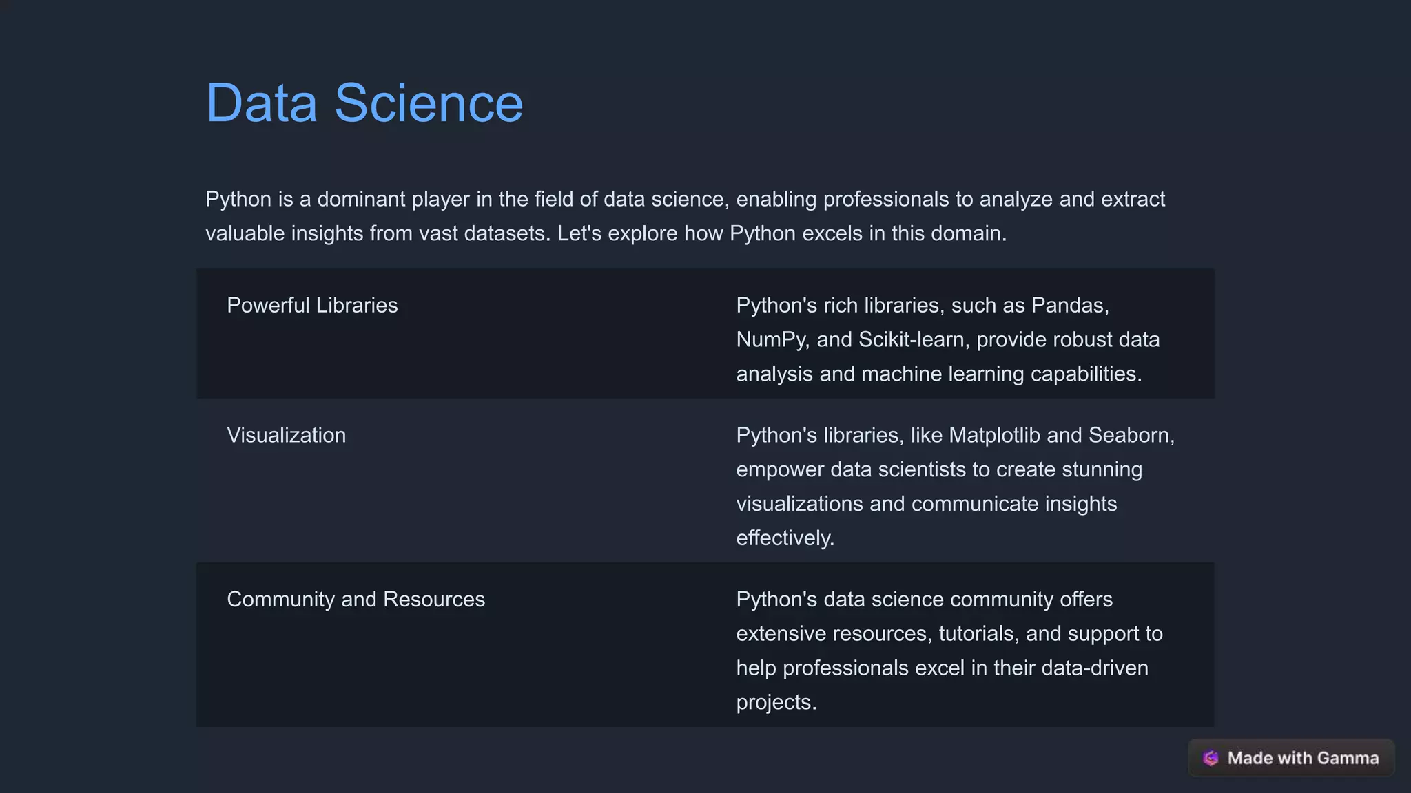Click the text 'valuable insights' in the intro

click(285, 233)
